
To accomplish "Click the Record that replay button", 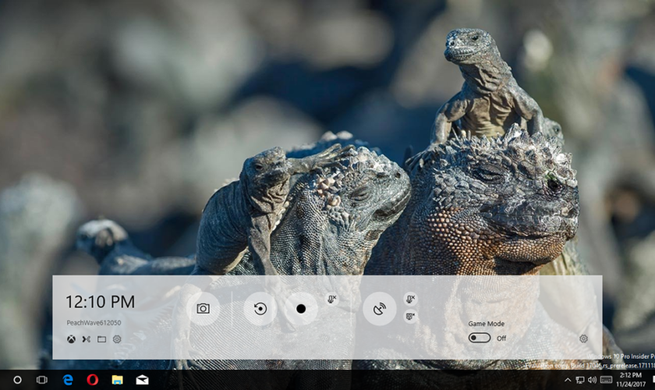I will (260, 309).
